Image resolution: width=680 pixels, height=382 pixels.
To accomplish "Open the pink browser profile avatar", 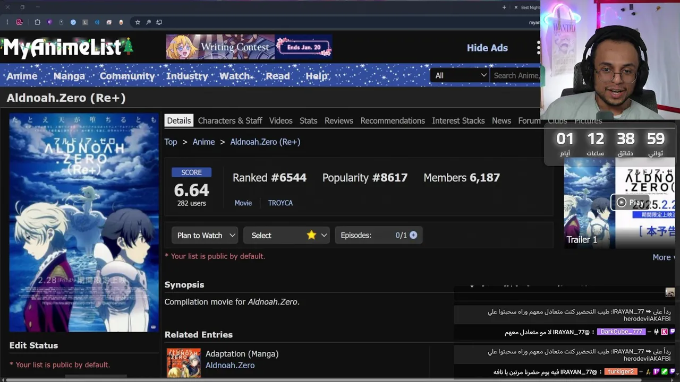I will 19,22.
